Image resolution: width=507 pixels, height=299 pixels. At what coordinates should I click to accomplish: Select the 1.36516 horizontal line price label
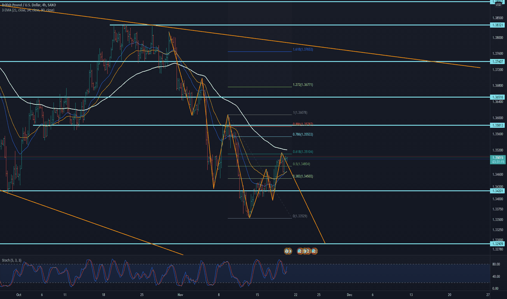click(x=498, y=97)
